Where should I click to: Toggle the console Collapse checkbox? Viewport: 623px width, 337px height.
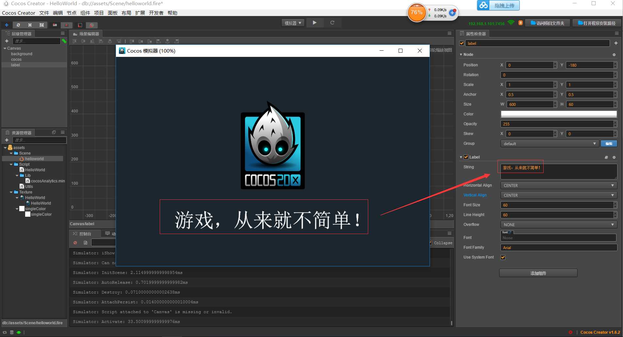pos(431,243)
